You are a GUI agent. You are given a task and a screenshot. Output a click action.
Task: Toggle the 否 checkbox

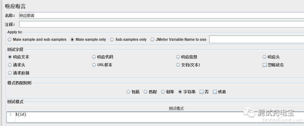click(204, 92)
